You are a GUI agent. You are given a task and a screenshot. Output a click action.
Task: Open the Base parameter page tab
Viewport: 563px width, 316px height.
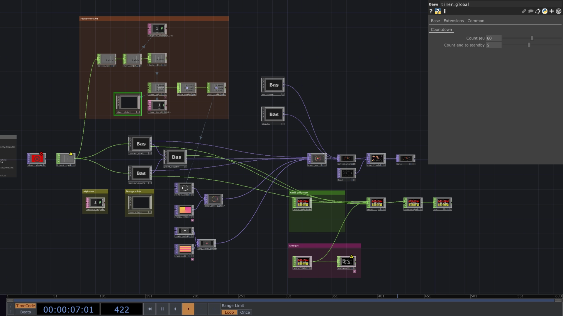pyautogui.click(x=435, y=21)
